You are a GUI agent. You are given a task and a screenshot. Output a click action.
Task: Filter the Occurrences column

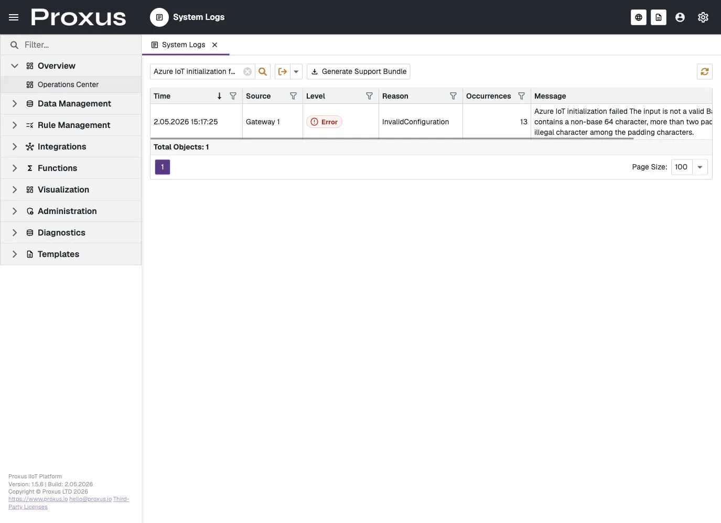click(x=522, y=96)
